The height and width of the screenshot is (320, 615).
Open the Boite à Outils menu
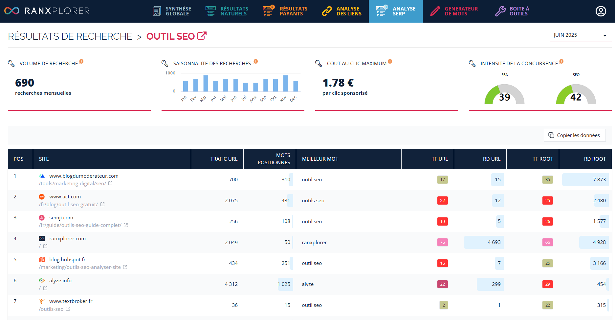click(x=513, y=11)
